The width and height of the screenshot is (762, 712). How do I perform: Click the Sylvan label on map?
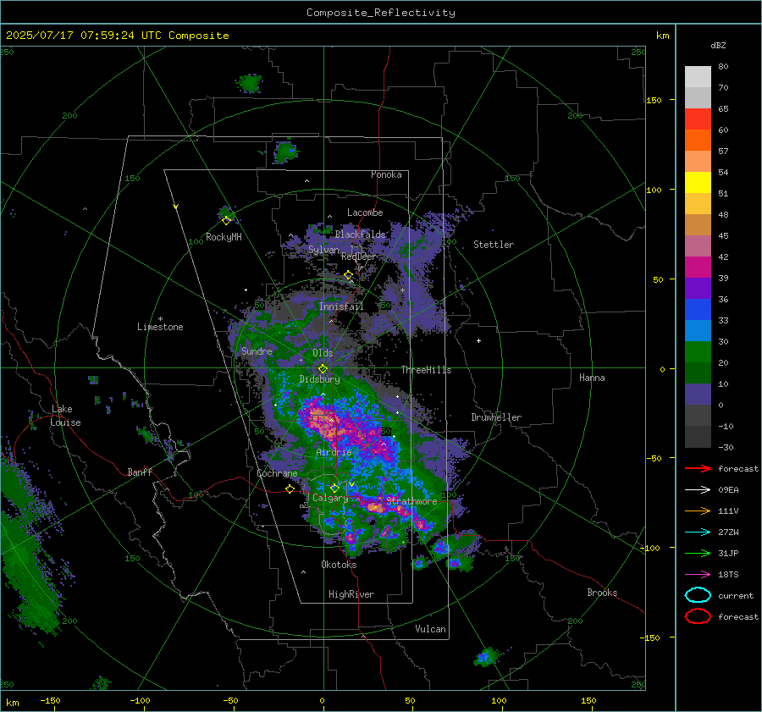(323, 250)
